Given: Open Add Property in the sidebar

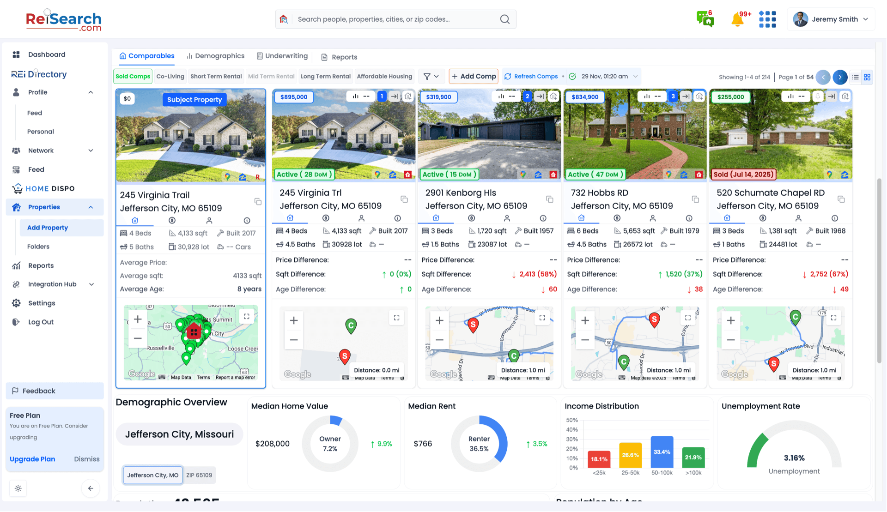Looking at the screenshot, I should pos(61,228).
